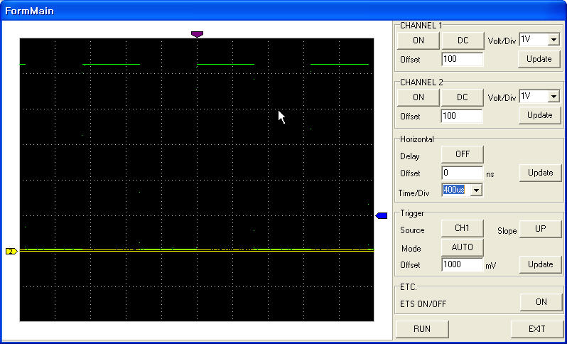
Task: Click Horizontal Update button
Action: pos(540,173)
